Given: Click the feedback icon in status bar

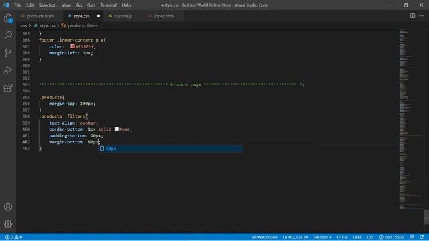Looking at the screenshot, I should [x=412, y=237].
